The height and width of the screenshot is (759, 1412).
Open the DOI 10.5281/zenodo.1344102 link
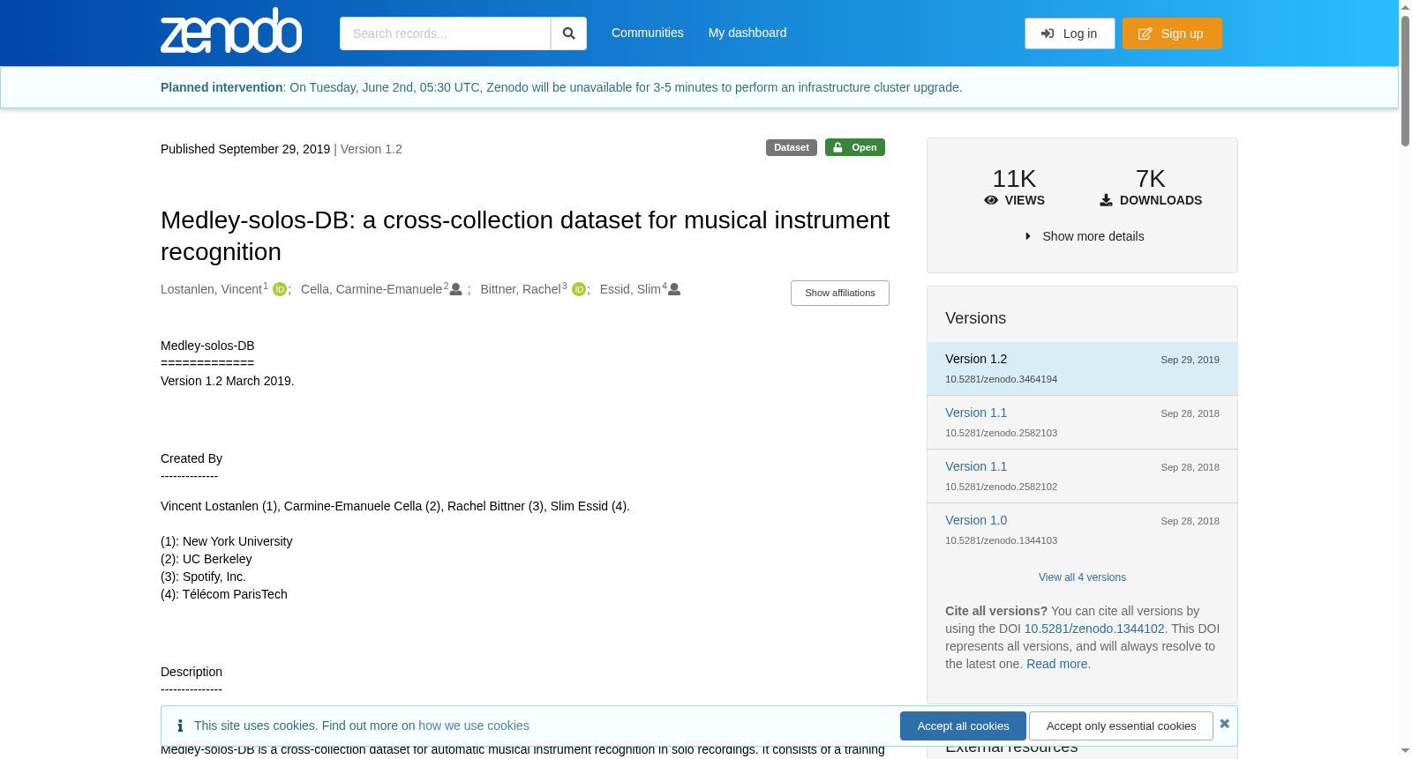(x=1094, y=629)
